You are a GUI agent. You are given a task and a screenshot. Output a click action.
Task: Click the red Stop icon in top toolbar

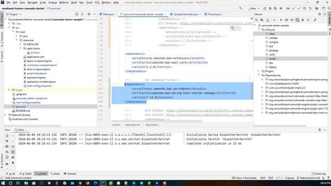281,8
